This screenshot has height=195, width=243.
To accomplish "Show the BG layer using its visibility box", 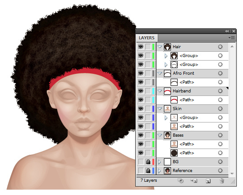I will (140, 162).
